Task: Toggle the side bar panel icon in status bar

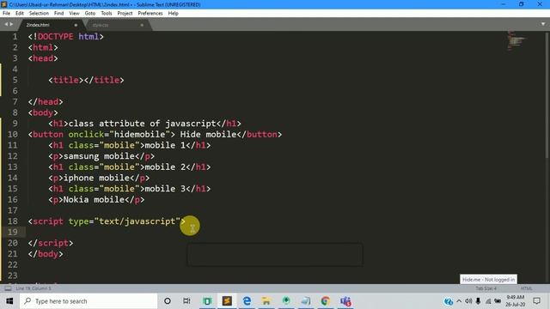Action: tap(8, 288)
